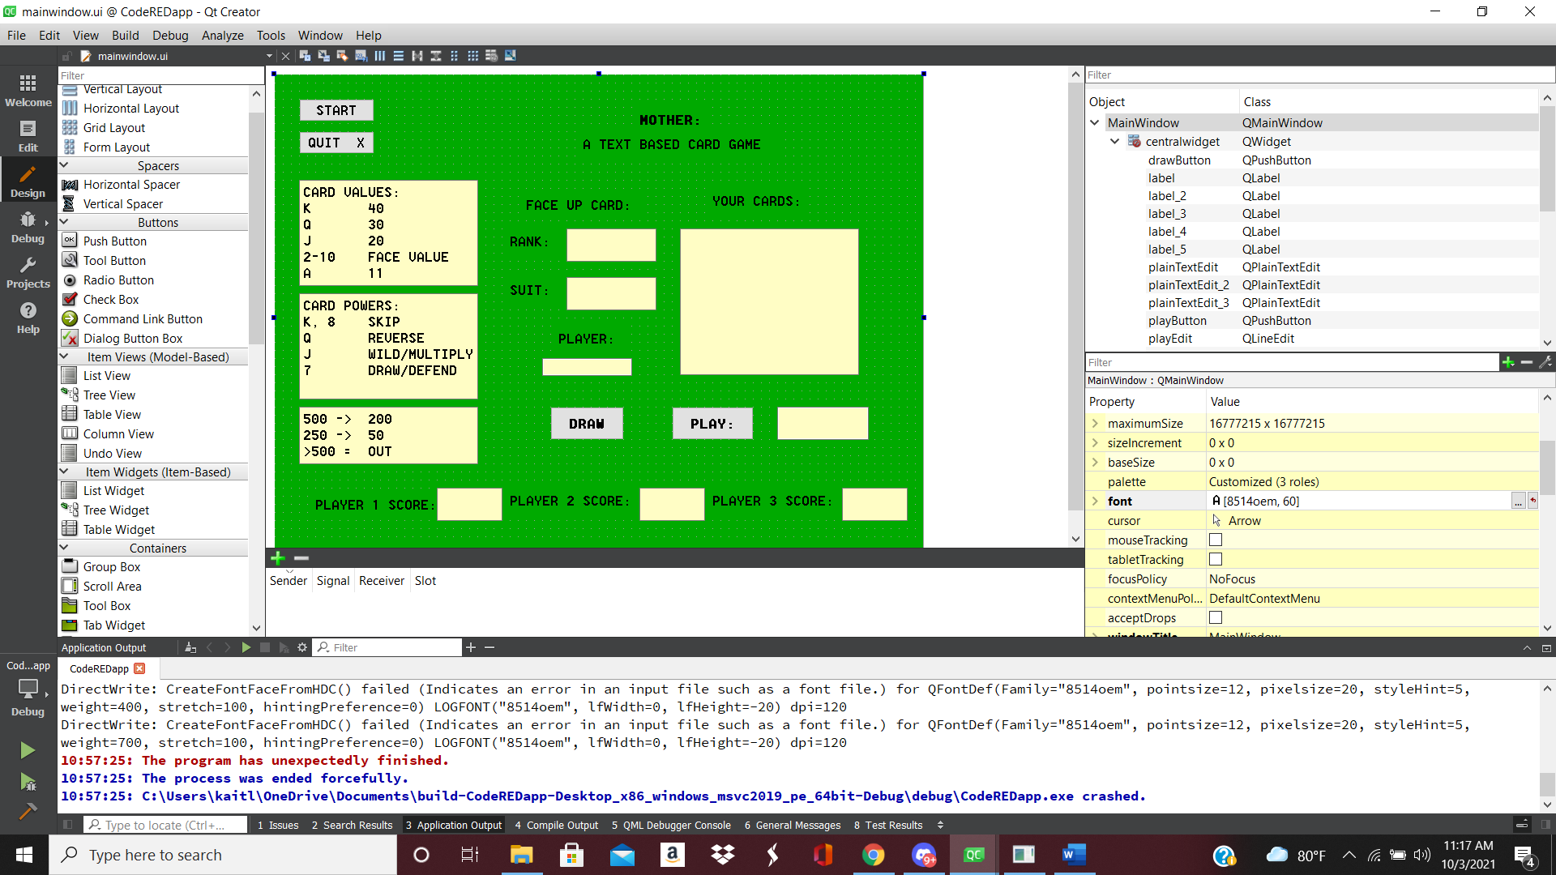The height and width of the screenshot is (875, 1556).
Task: Click Adjust Size toolbar icon
Action: 510,56
